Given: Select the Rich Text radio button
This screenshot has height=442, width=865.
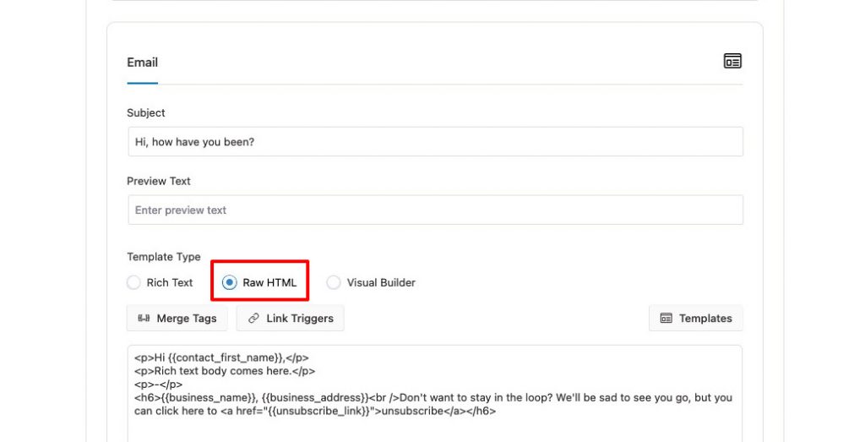Looking at the screenshot, I should click(x=133, y=282).
